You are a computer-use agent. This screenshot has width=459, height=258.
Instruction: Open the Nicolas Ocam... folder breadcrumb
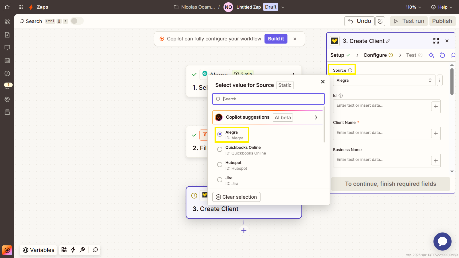pos(194,7)
